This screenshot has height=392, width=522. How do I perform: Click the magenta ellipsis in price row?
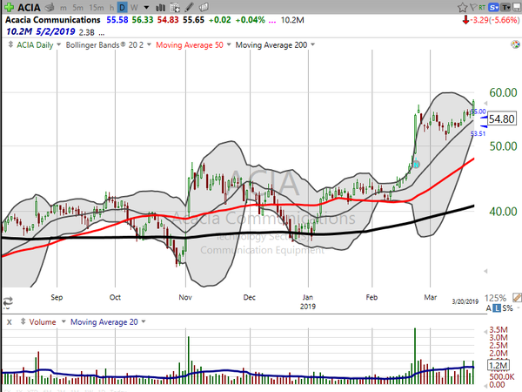(272, 21)
